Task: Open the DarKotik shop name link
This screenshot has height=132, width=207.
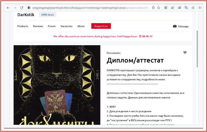Action: (x=26, y=15)
